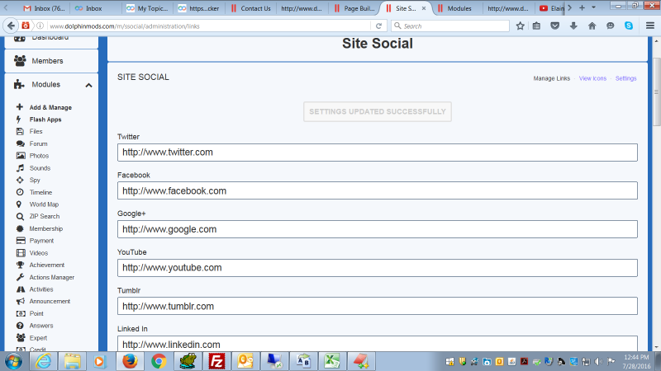661x371 pixels.
Task: Open the Flash Apps link
Action: coord(45,120)
